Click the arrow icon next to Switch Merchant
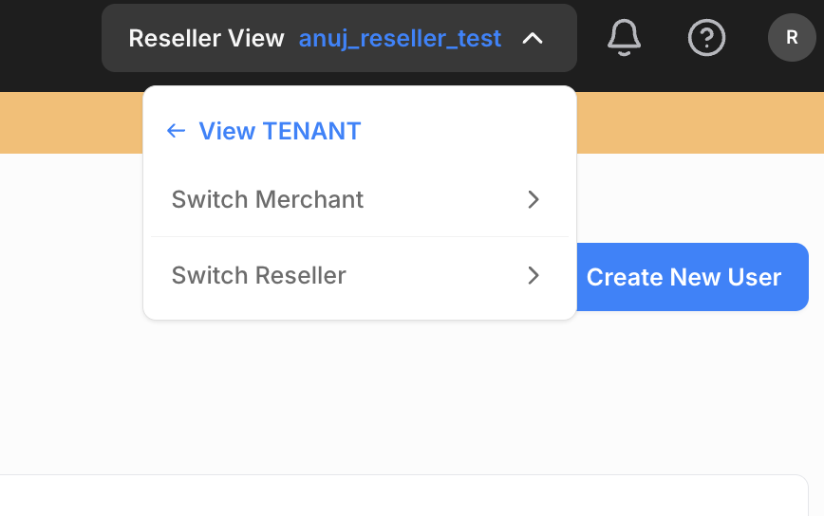 (534, 199)
